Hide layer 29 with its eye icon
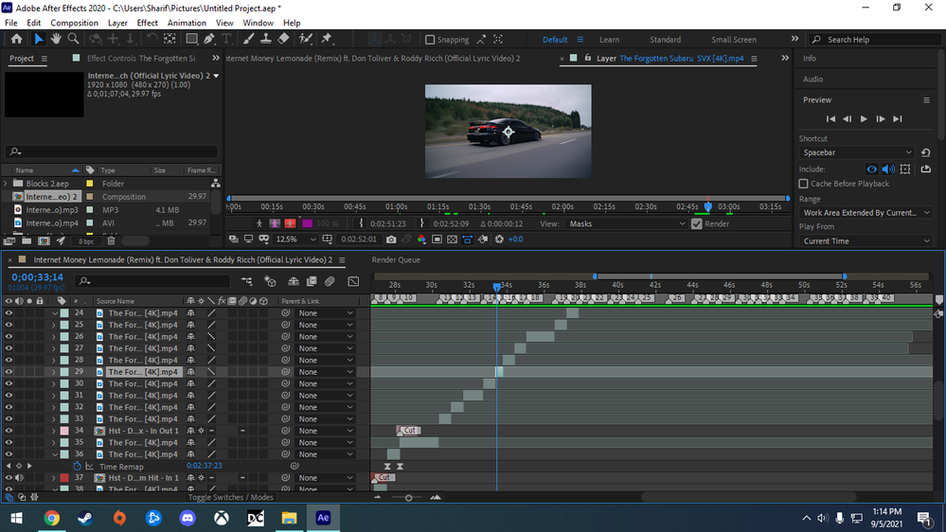This screenshot has height=532, width=946. (9, 372)
